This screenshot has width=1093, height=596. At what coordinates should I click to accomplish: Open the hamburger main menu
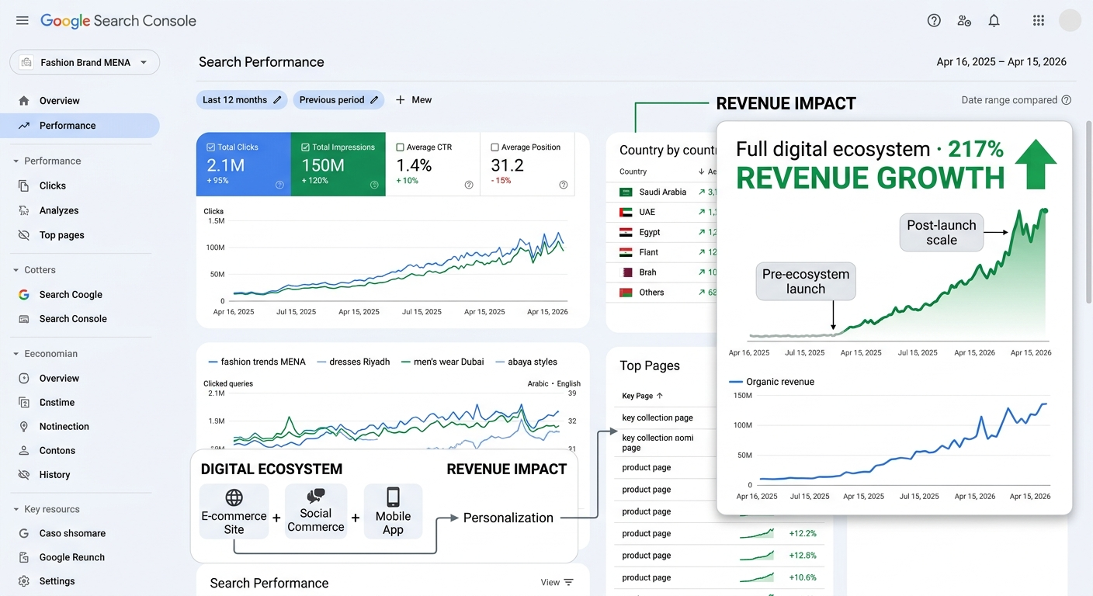tap(23, 21)
